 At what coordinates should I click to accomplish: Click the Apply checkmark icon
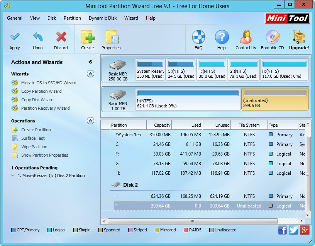click(15, 37)
